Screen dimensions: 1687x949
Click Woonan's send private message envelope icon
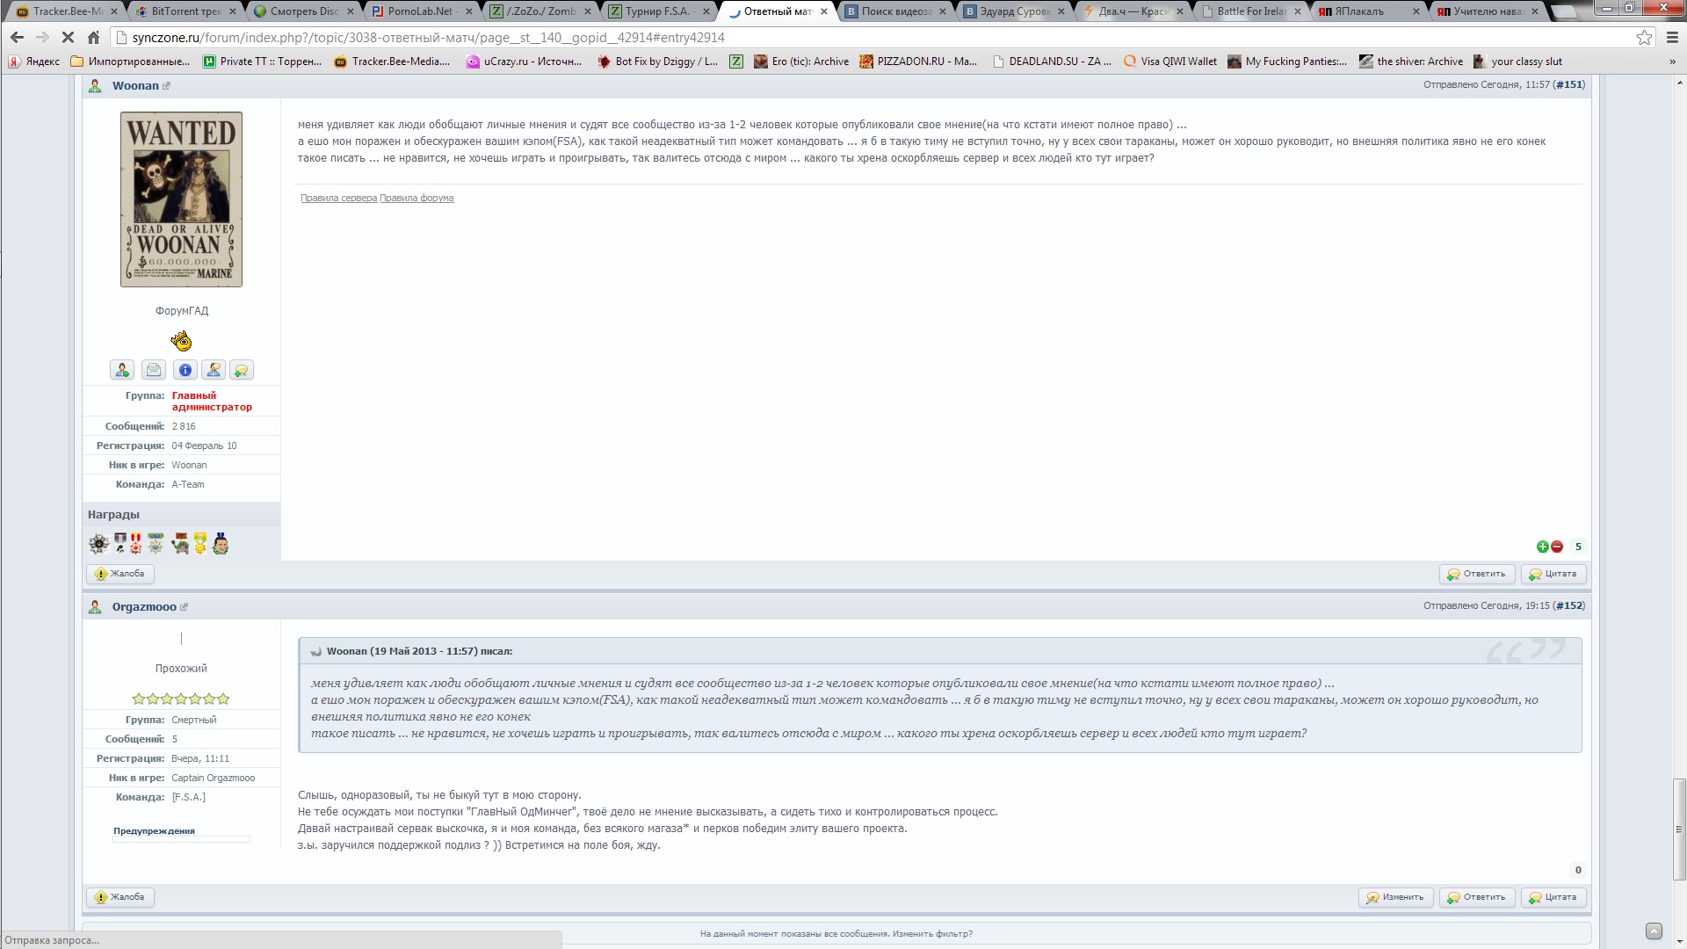click(x=154, y=370)
